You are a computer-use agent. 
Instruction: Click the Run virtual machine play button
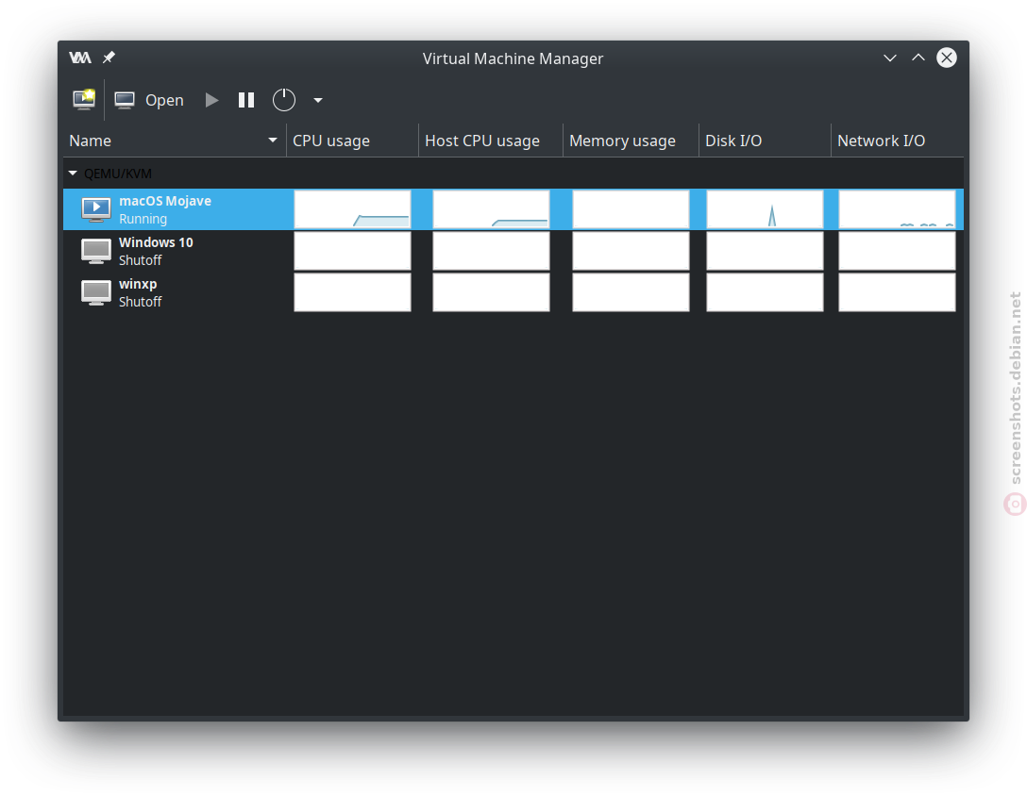pos(211,100)
